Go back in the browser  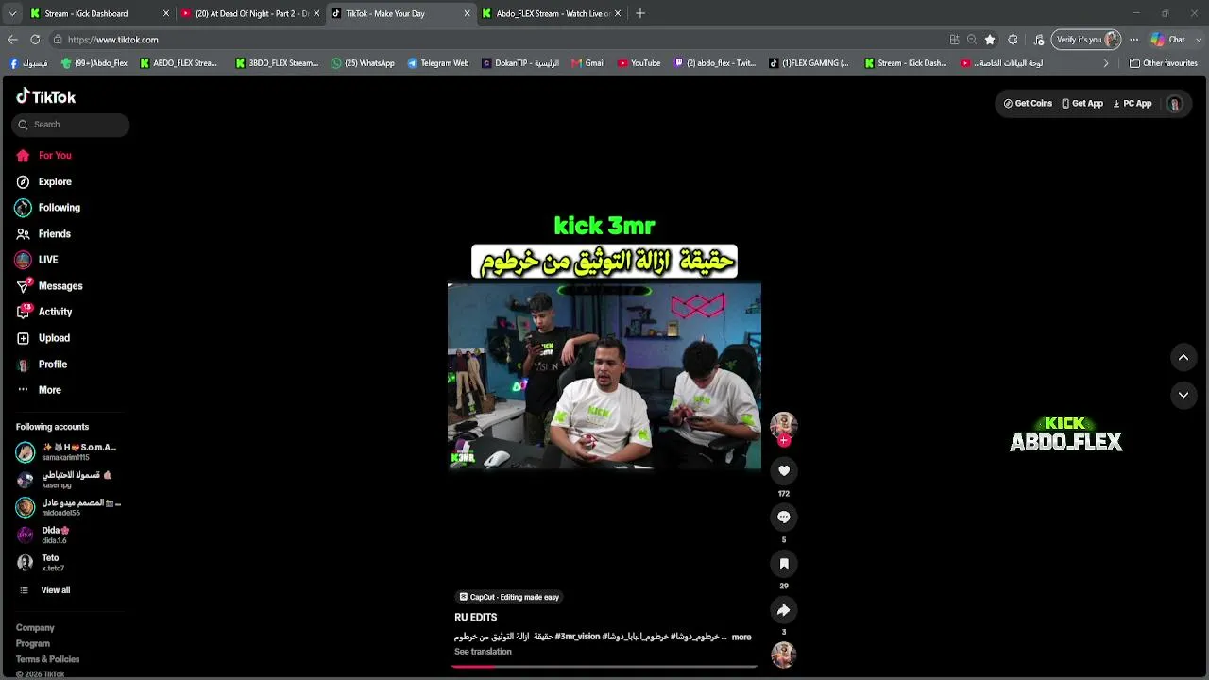click(x=12, y=40)
